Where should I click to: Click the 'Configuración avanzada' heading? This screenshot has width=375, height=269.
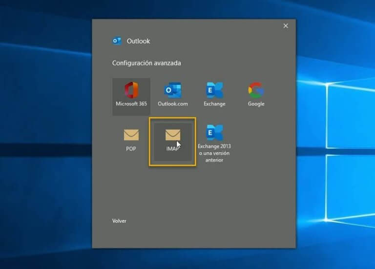click(x=146, y=63)
